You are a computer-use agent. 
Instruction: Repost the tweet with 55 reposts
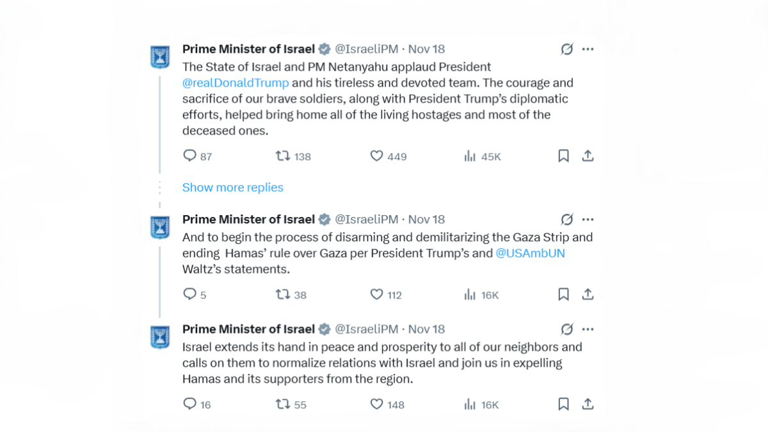coord(282,404)
